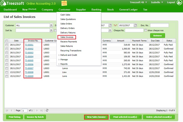Select Cash Sales from Customer menu
183x122 pixels.
point(65,15)
